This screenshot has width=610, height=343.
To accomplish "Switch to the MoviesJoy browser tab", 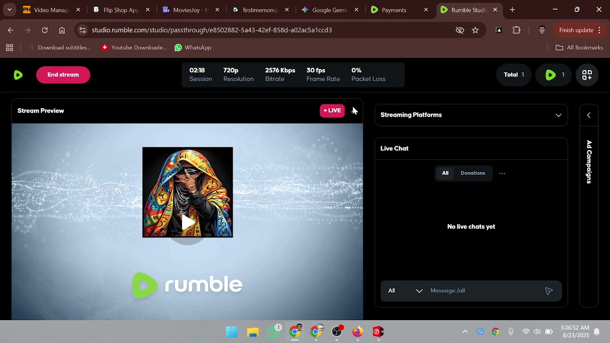I will [190, 10].
